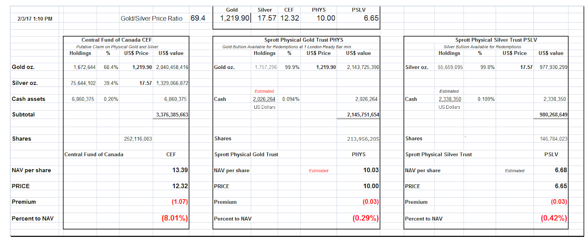Select PSLV subtotal 980,268,649
The image size is (587, 242).
click(553, 114)
